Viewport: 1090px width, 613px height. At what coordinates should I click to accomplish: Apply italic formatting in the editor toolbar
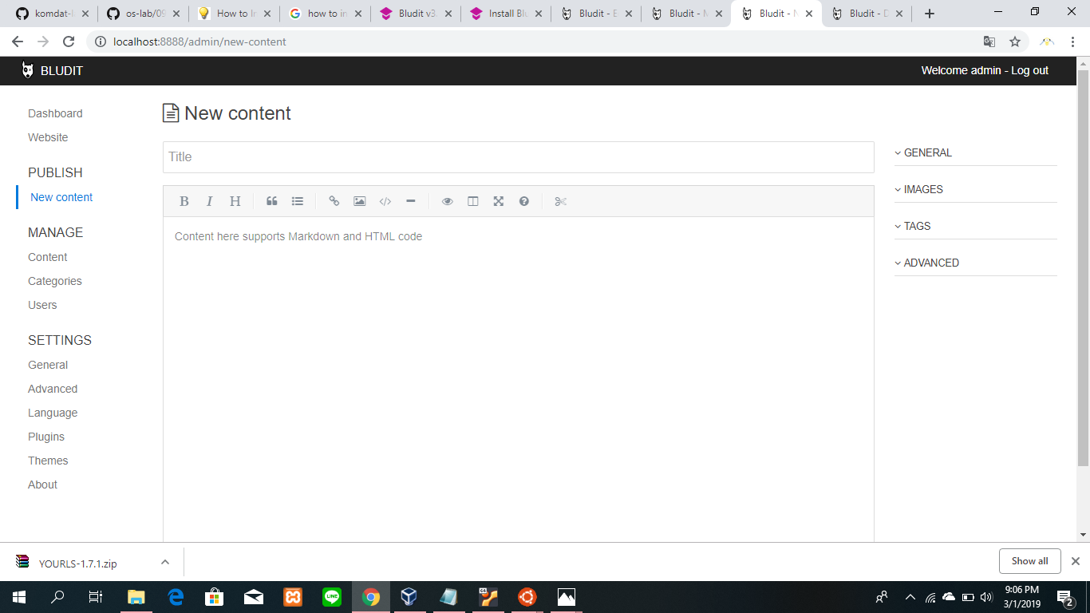(x=210, y=201)
